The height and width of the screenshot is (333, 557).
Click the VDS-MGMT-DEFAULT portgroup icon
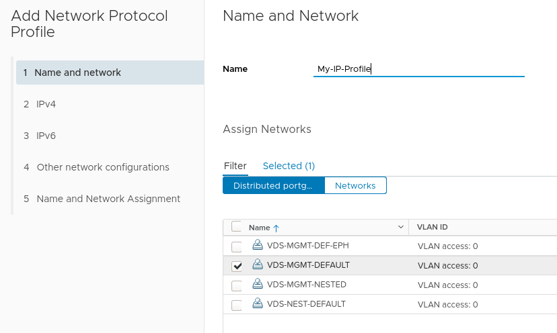pos(258,265)
